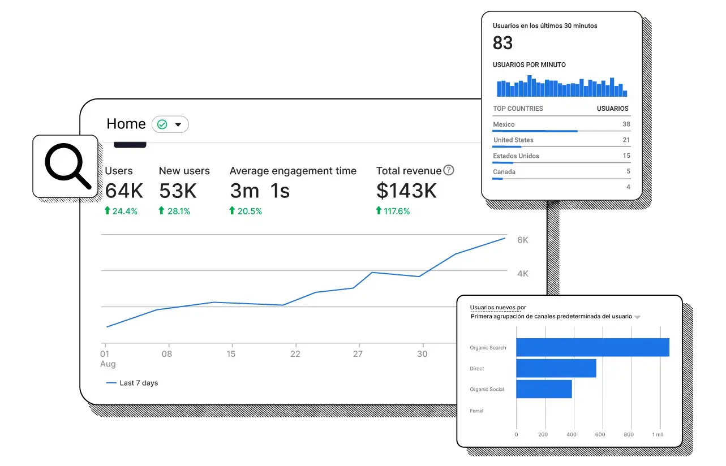The width and height of the screenshot is (726, 466).
Task: Click the magnifying glass search icon
Action: point(65,167)
